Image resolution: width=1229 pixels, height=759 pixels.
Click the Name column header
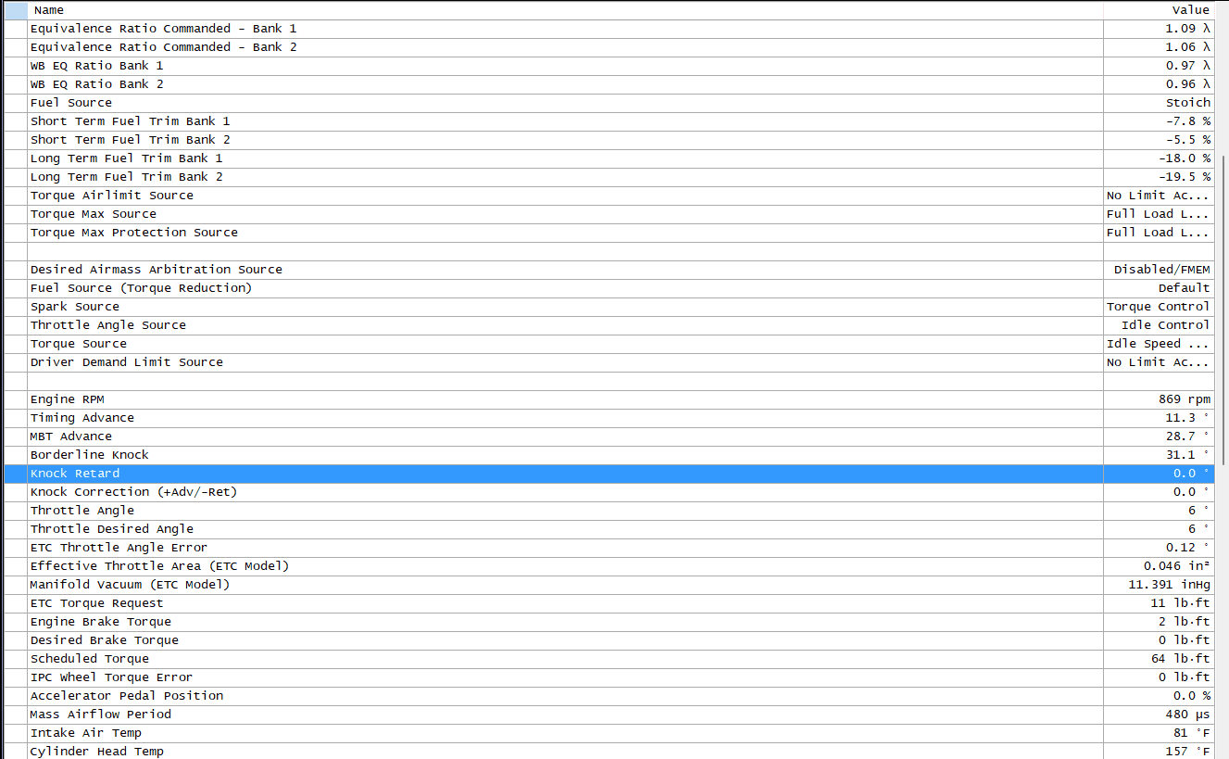(x=565, y=10)
